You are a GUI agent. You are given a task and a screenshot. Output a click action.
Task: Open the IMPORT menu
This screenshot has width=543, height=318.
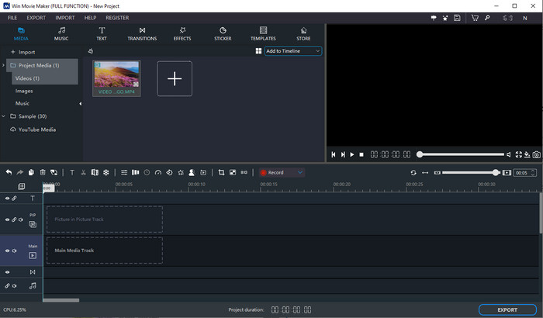65,18
